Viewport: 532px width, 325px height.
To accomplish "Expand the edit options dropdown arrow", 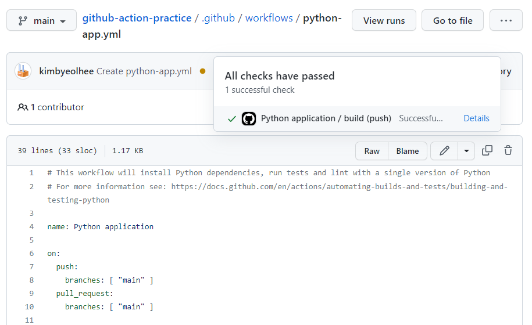I will pyautogui.click(x=466, y=151).
